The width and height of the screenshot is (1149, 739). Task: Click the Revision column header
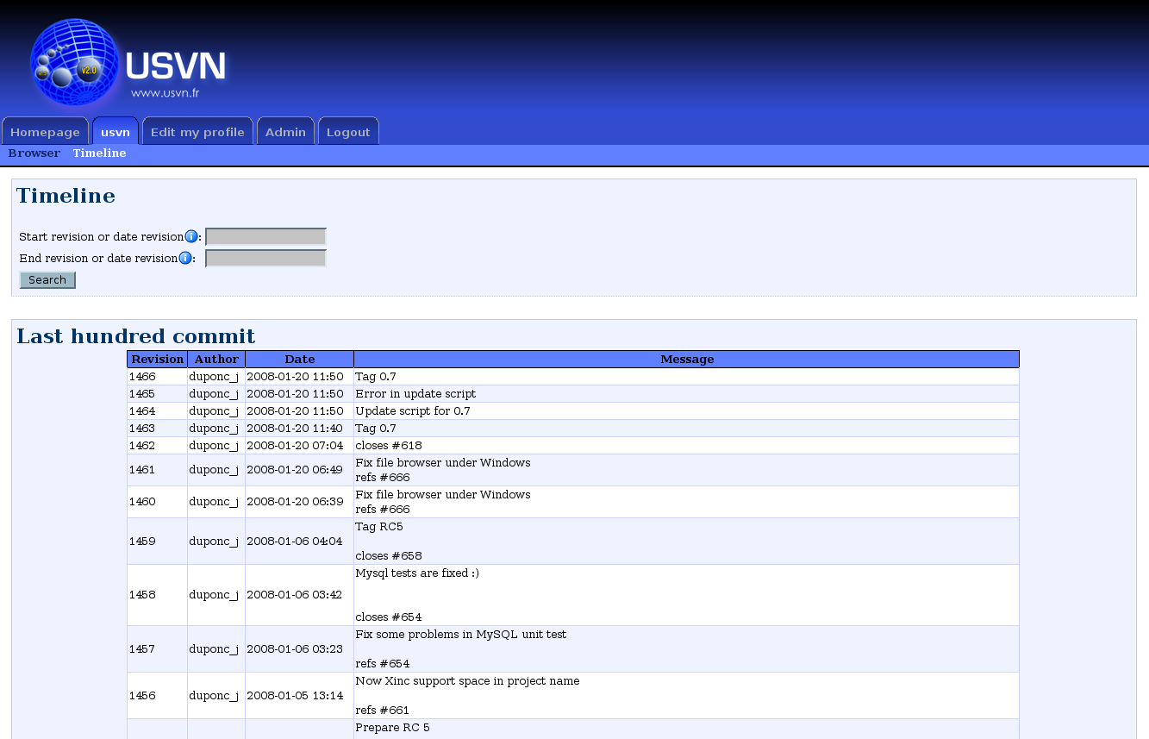coord(157,360)
